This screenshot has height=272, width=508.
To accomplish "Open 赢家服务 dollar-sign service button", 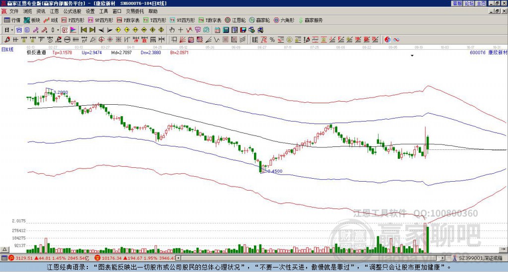I will [x=311, y=20].
